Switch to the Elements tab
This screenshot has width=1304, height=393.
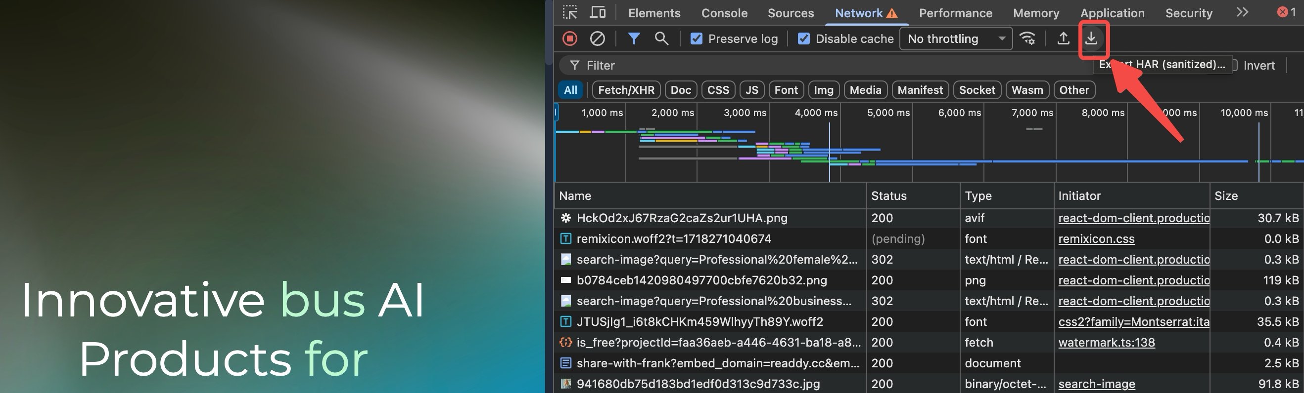click(x=654, y=13)
